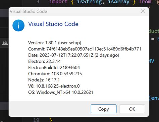
Task: Click the Version 1.80.1 line
Action: [55, 43]
